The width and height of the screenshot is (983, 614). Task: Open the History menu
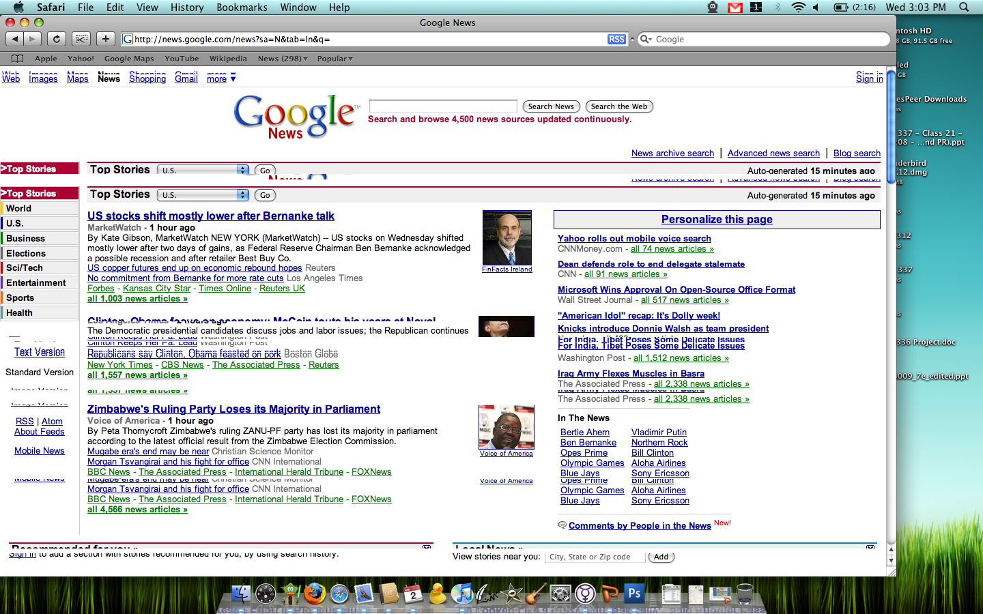coord(187,8)
